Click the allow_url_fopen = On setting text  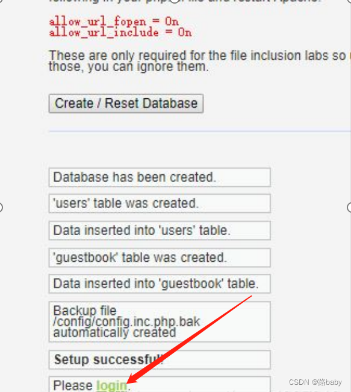(114, 22)
